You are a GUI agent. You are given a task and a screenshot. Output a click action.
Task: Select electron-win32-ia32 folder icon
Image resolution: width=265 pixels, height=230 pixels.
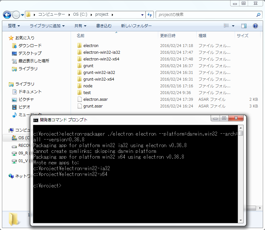click(79, 52)
